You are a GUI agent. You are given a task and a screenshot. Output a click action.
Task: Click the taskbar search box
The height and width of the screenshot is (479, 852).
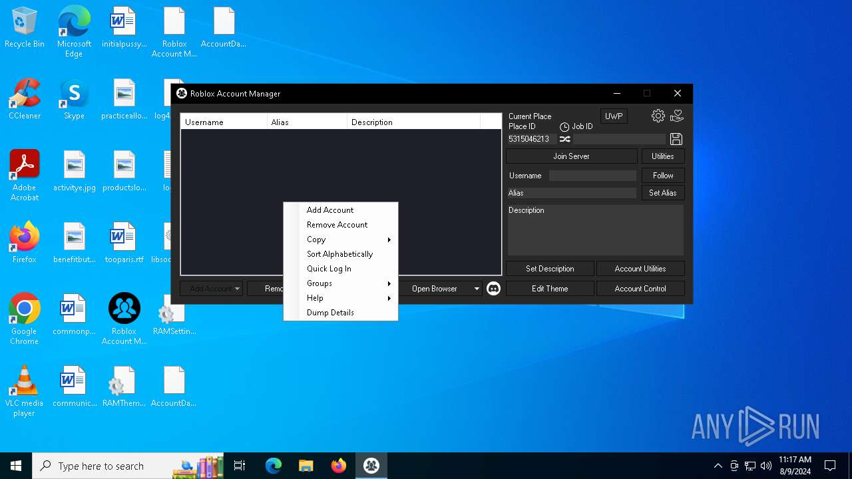(x=128, y=466)
